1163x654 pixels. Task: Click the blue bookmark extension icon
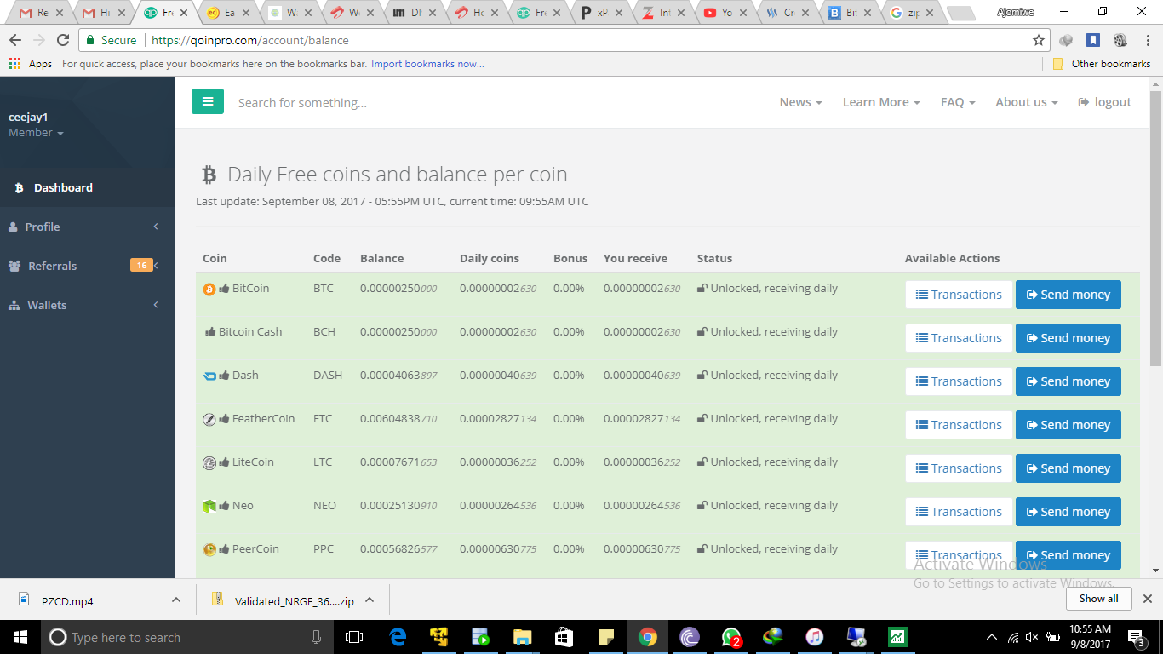point(1093,40)
